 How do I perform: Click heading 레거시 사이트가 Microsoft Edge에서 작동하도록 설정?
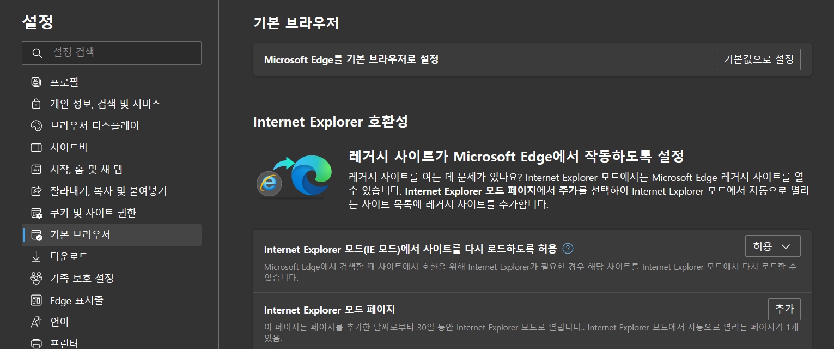[516, 157]
